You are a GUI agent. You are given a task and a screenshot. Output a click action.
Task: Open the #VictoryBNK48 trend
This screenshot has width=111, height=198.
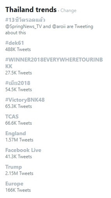click(x=25, y=100)
